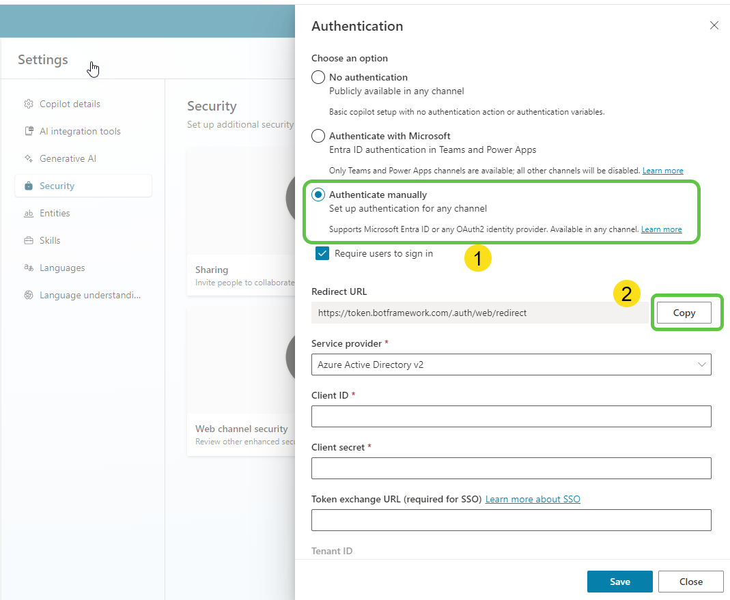
Task: Click the Skills icon in sidebar
Action: (x=28, y=240)
